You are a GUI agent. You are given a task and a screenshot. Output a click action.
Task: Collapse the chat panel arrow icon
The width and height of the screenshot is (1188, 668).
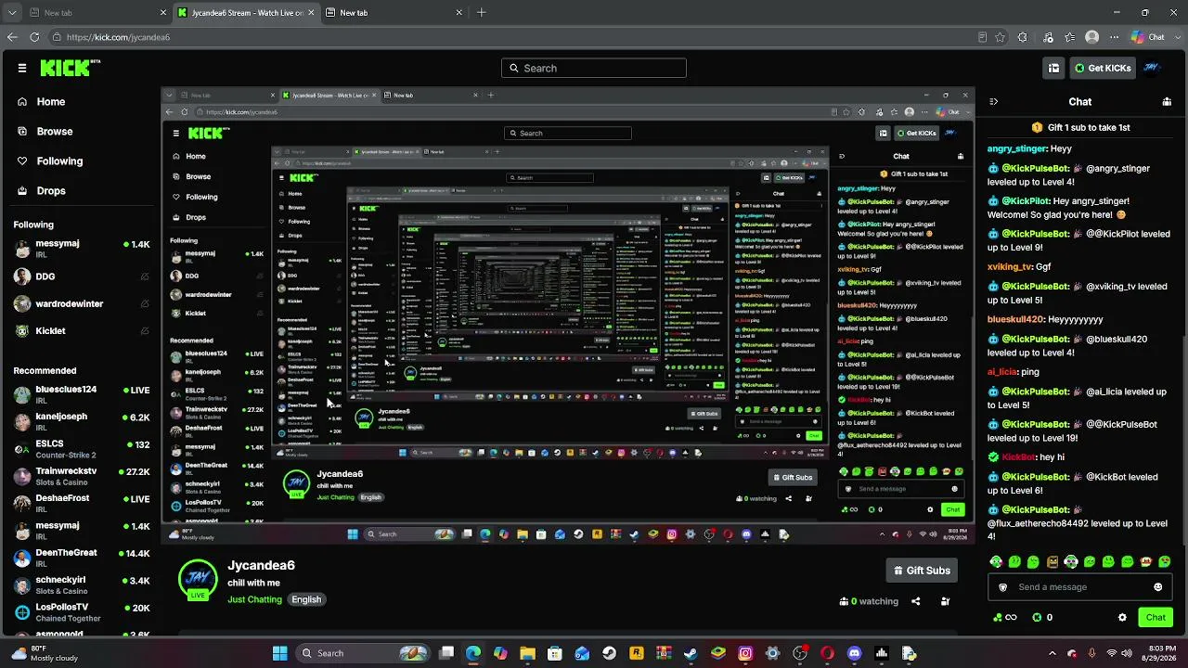tap(993, 102)
